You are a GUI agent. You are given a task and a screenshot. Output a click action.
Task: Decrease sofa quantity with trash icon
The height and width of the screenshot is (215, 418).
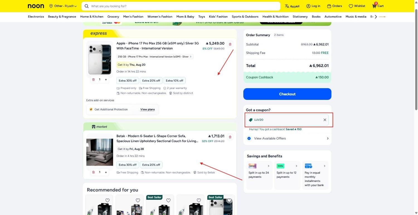click(x=93, y=172)
